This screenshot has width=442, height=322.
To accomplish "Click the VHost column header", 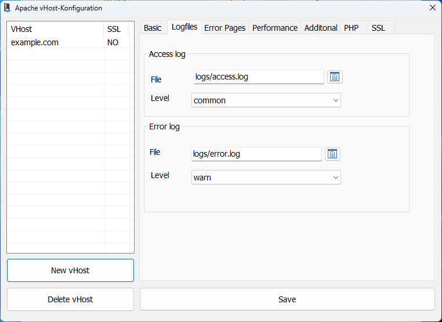I will coord(56,29).
